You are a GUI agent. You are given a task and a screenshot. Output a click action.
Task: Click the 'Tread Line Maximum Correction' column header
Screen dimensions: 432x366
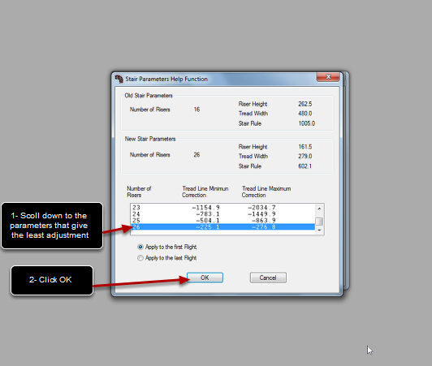coord(266,192)
